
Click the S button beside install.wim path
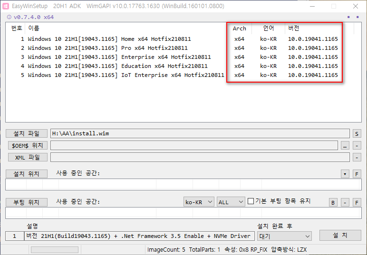(357, 134)
